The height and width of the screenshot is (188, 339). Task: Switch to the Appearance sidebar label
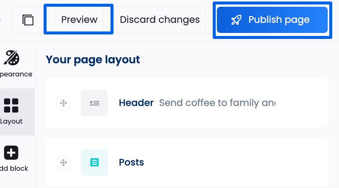point(16,74)
